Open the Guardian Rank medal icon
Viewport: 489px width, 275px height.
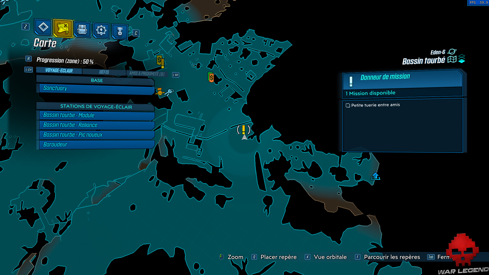point(120,32)
